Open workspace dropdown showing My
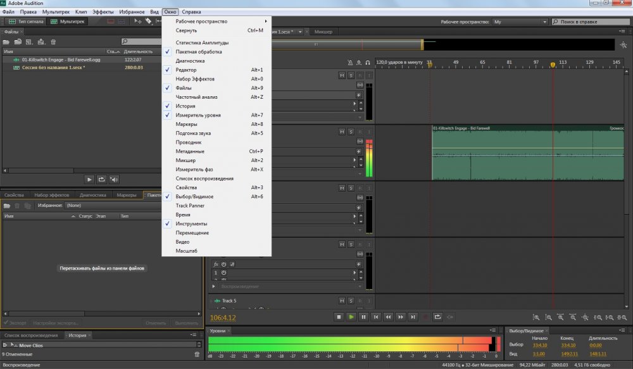 coord(520,22)
